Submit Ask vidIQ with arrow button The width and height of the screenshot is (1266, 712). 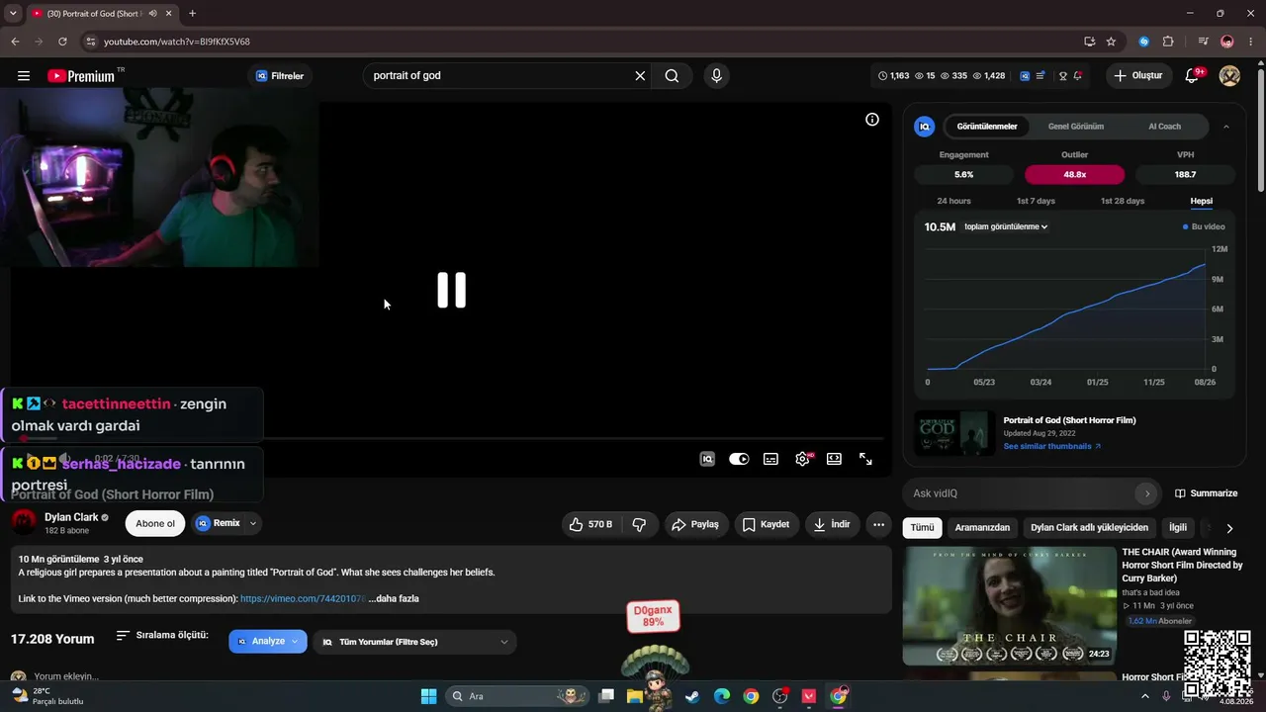1147,493
